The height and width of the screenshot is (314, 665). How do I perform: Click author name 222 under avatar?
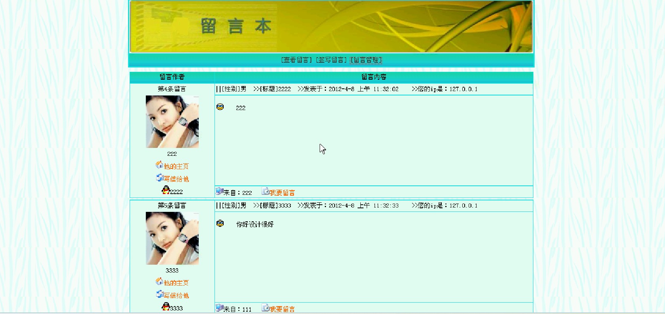[x=172, y=154]
